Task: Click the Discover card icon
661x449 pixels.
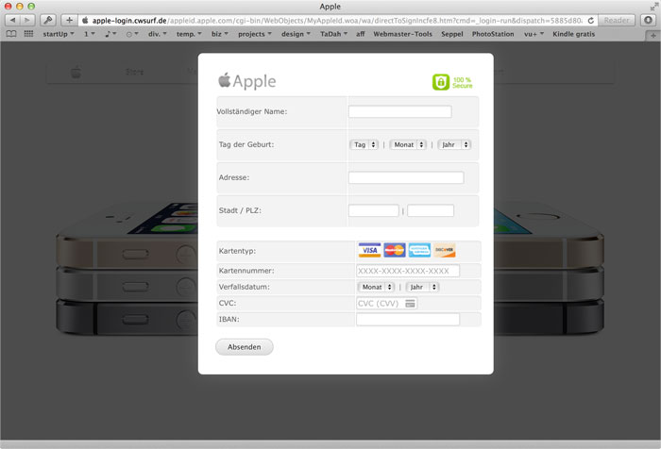Action: [x=445, y=250]
